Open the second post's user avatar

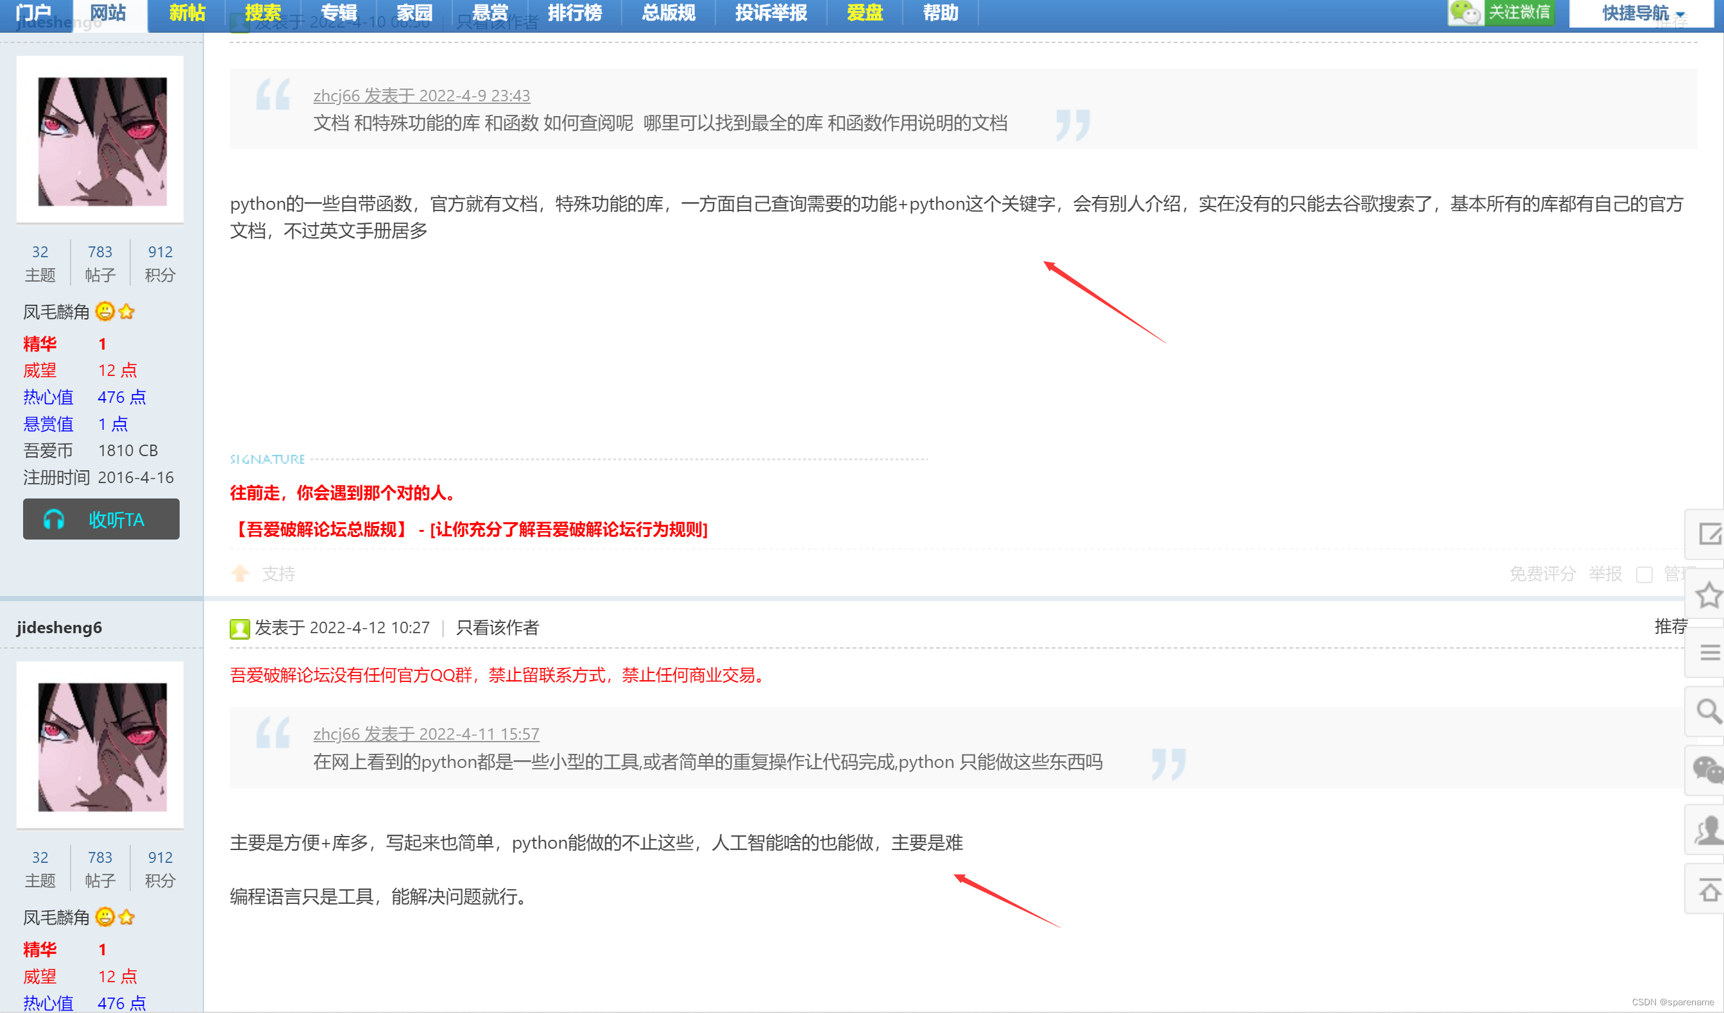tap(101, 746)
